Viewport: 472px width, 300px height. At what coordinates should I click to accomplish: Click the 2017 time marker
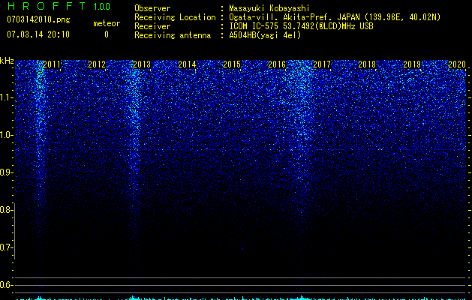[322, 64]
